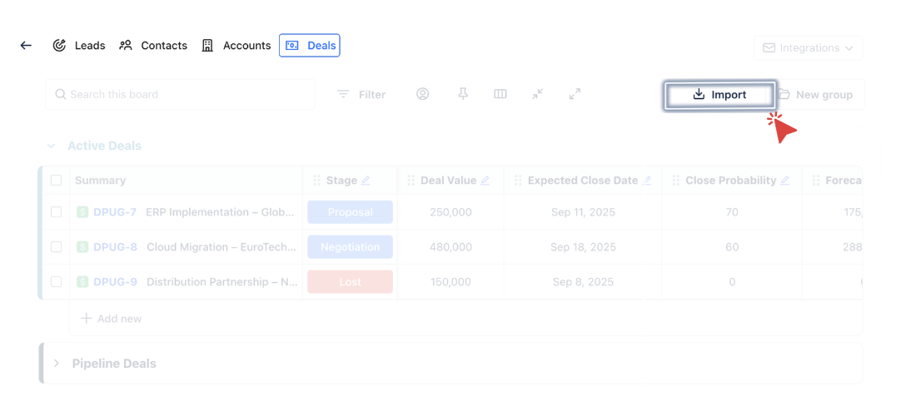Check the DPUG-7 row checkbox

pos(56,212)
